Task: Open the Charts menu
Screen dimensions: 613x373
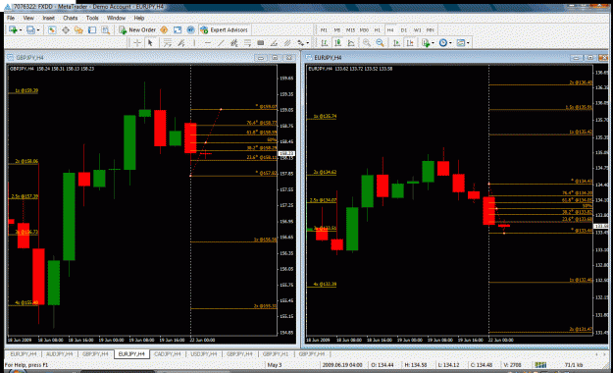Action: pyautogui.click(x=70, y=18)
